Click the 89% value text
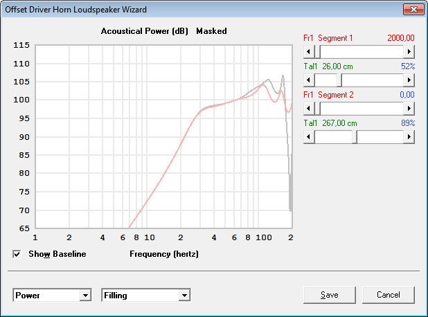428x317 pixels. tap(408, 123)
